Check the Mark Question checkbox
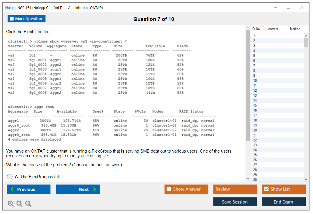The width and height of the screenshot is (313, 214). coord(12,19)
